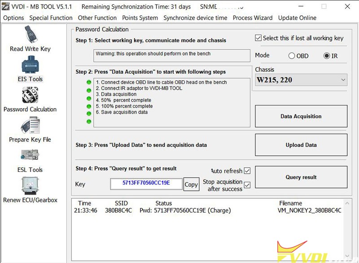Open the Points System menu
The image size is (359, 263).
point(140,18)
